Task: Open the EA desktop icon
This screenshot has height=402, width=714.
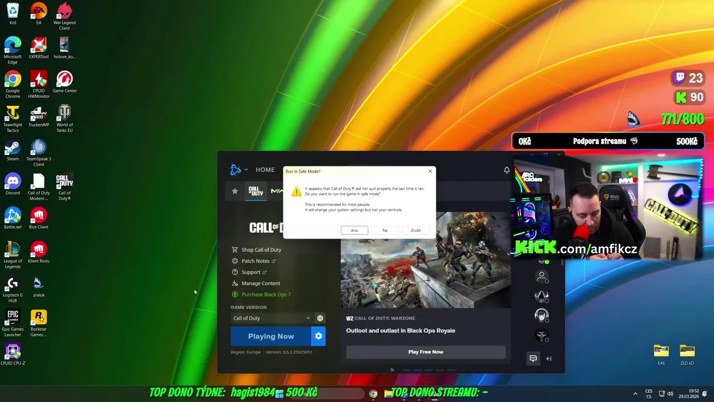Action: (x=38, y=14)
